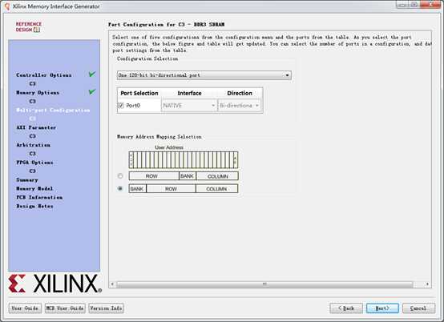Image resolution: width=444 pixels, height=322 pixels.
Task: Go to PCB Information step
Action: (x=39, y=197)
